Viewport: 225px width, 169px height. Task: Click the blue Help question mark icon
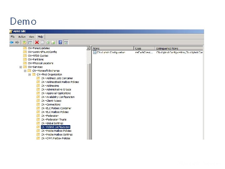(60, 42)
